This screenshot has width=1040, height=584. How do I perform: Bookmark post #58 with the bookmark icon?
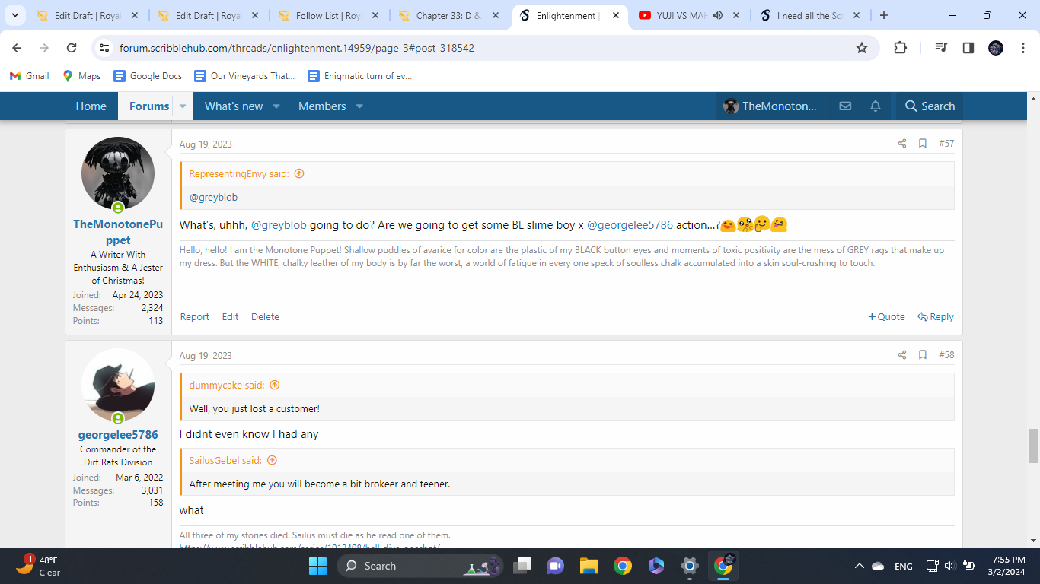pyautogui.click(x=923, y=354)
